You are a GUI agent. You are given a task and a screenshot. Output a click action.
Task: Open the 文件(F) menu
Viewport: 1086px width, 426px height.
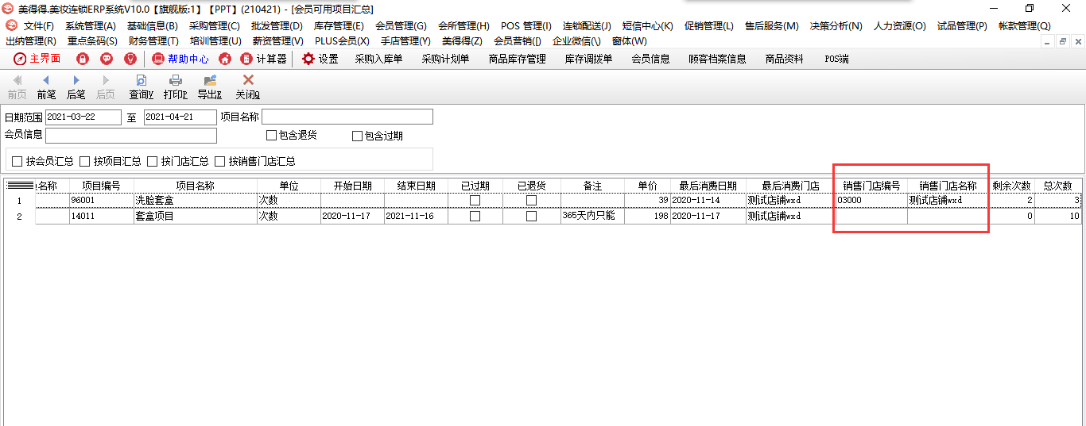point(38,26)
